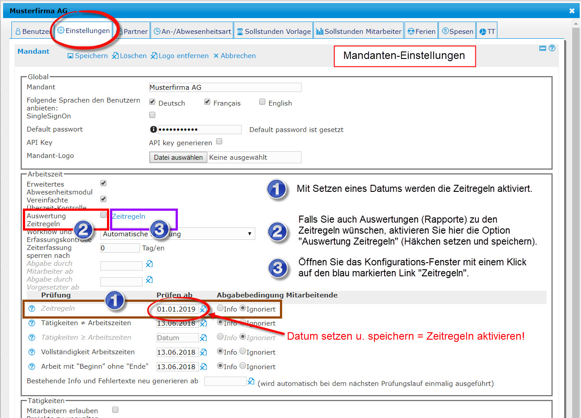The height and width of the screenshot is (418, 581).
Task: Check Mitarbeitern erlauben checkbox
Action: tap(115, 410)
